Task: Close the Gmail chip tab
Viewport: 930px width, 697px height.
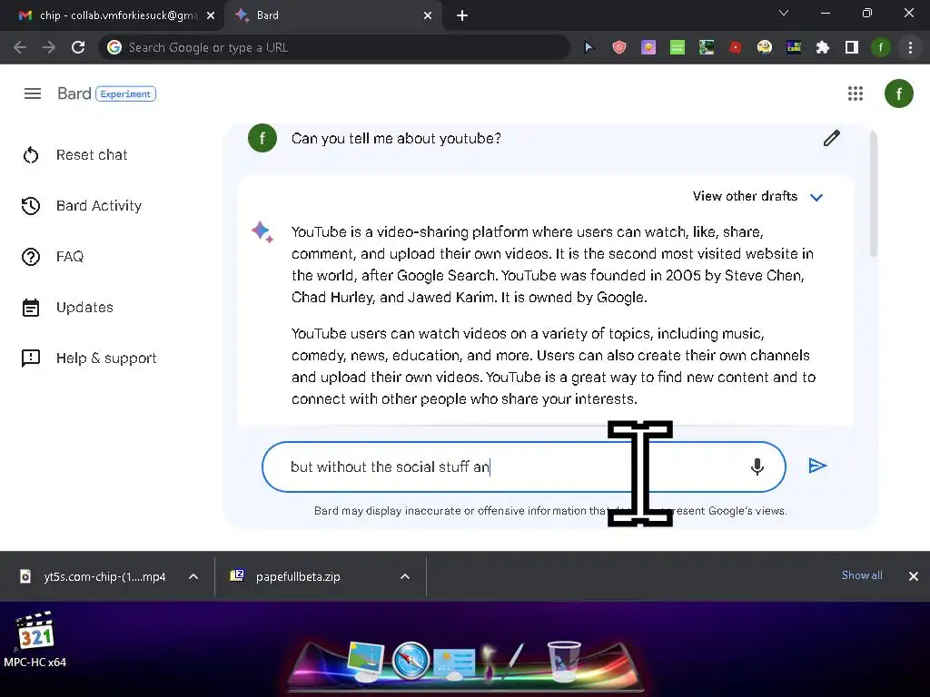Action: [211, 15]
